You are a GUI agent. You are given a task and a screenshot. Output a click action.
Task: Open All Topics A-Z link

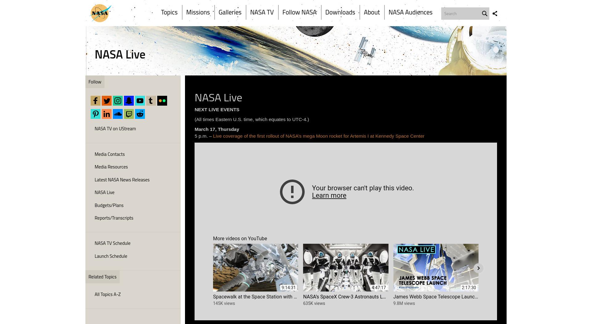[x=108, y=294]
